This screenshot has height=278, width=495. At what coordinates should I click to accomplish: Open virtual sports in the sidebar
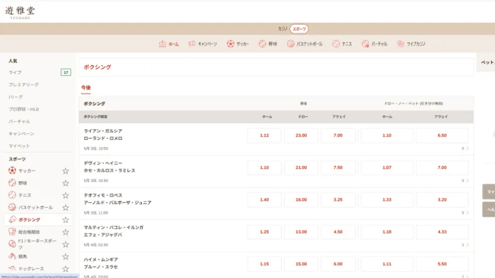pyautogui.click(x=19, y=122)
